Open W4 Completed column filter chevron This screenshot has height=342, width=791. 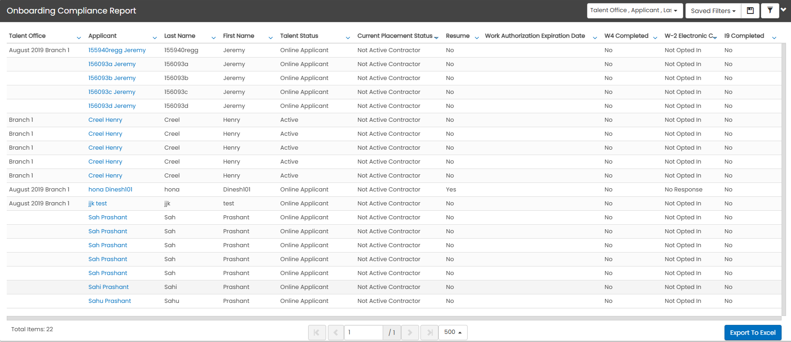[x=655, y=38]
